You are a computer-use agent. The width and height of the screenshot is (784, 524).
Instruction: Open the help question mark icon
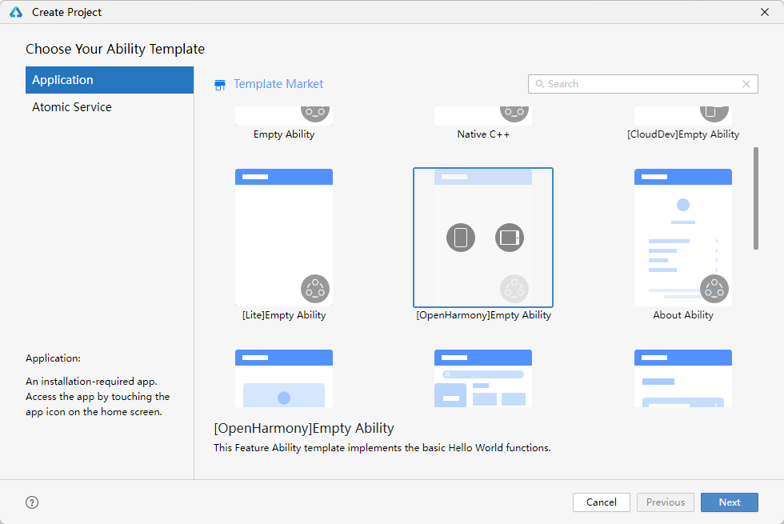point(32,502)
